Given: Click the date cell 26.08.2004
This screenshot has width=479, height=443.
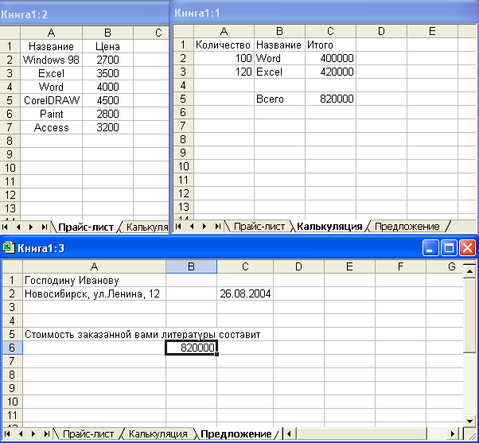Looking at the screenshot, I should (245, 293).
